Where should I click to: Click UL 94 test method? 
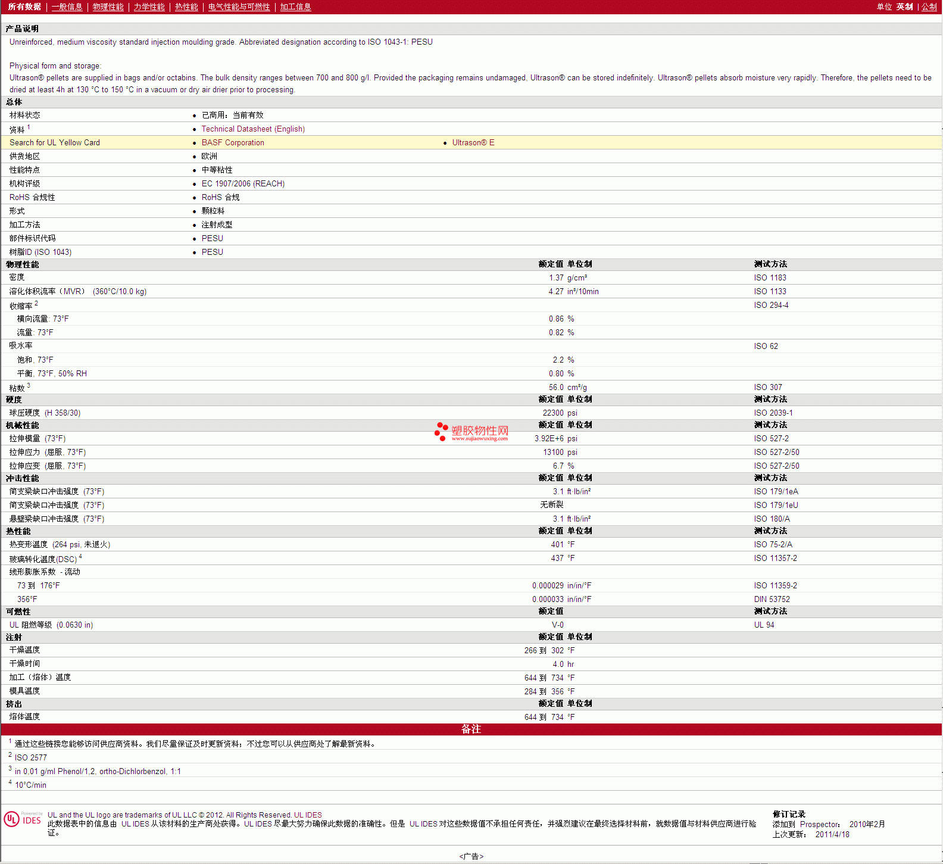point(764,625)
